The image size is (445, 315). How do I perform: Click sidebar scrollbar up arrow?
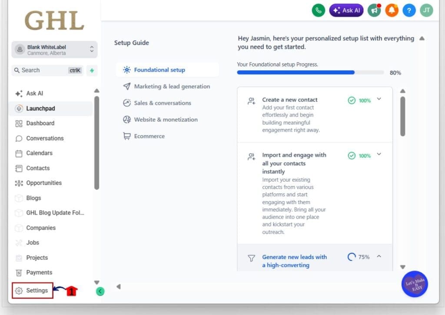click(97, 91)
